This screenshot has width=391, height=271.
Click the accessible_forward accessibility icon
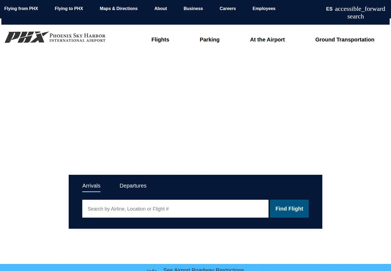point(360,9)
